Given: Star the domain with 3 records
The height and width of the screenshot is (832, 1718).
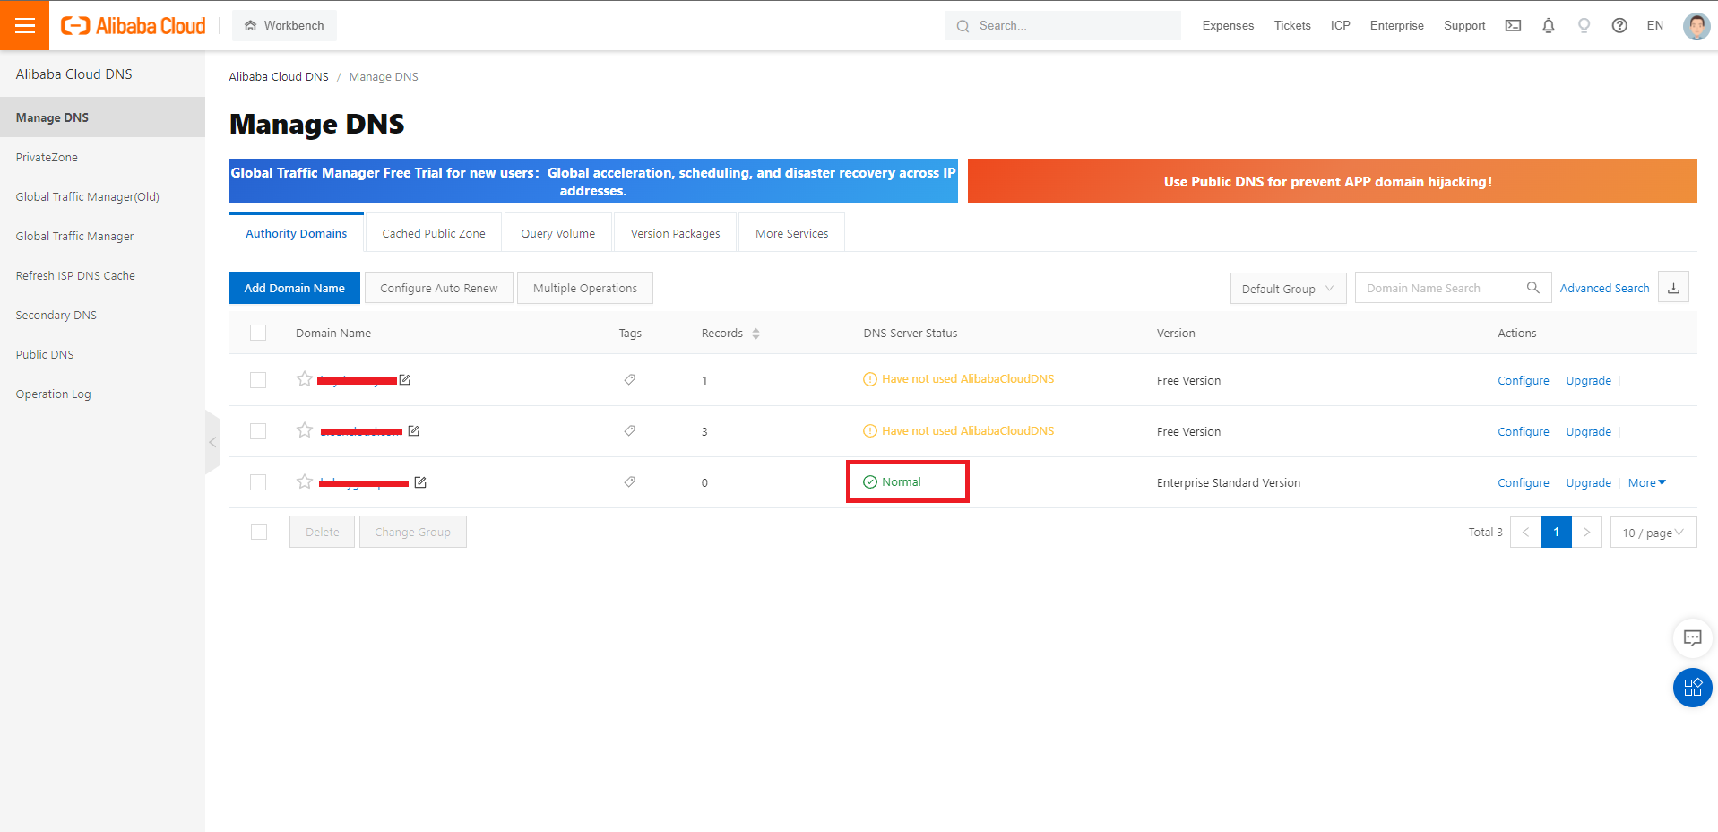Looking at the screenshot, I should [305, 430].
